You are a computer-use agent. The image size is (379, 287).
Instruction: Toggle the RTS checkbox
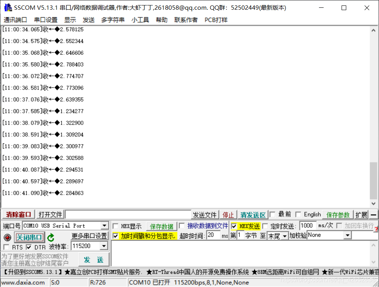[x=6, y=247]
